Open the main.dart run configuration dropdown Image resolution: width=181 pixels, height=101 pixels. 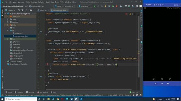coord(85,6)
